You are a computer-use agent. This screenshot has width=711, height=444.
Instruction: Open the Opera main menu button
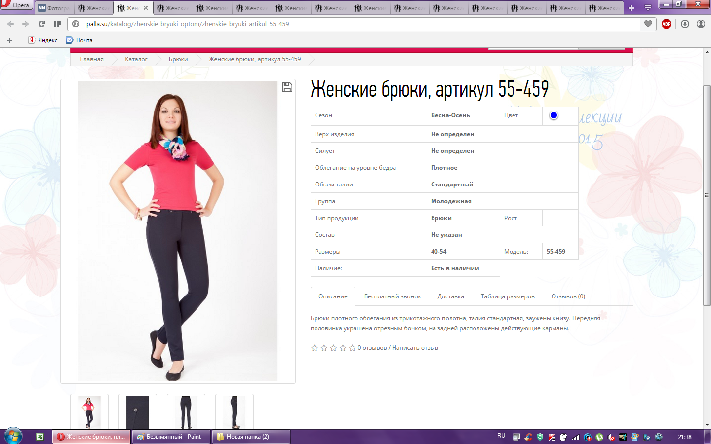tap(16, 5)
